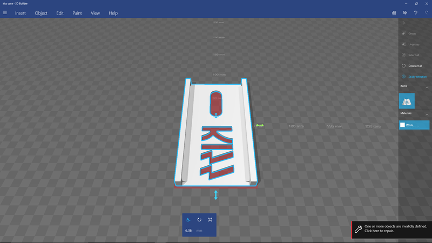The width and height of the screenshot is (432, 243).
Task: Open the Insert menu
Action: click(21, 13)
